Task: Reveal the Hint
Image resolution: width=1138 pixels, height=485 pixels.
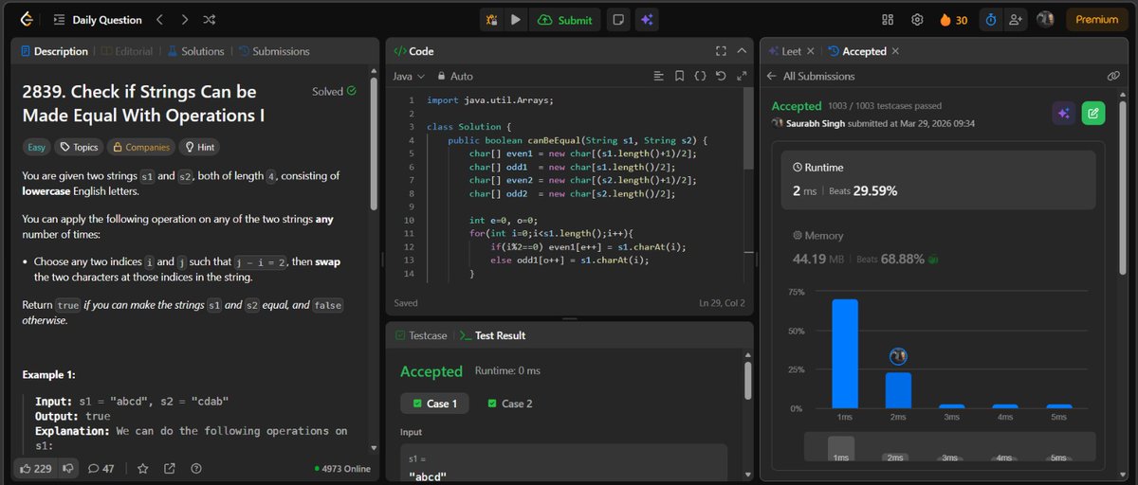Action: (199, 147)
